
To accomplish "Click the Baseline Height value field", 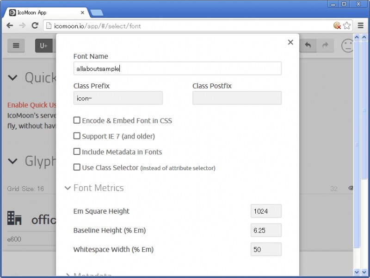I will (x=266, y=230).
